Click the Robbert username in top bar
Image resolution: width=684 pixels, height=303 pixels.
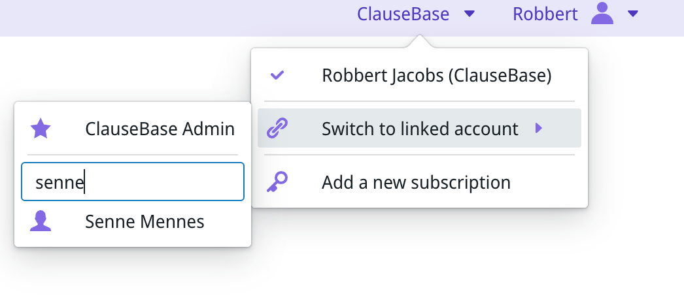coord(545,14)
